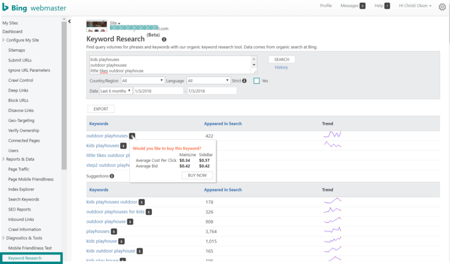Viewport: 450px width, 264px height.
Task: Click the Keyword Research info icon
Action: click(x=164, y=39)
